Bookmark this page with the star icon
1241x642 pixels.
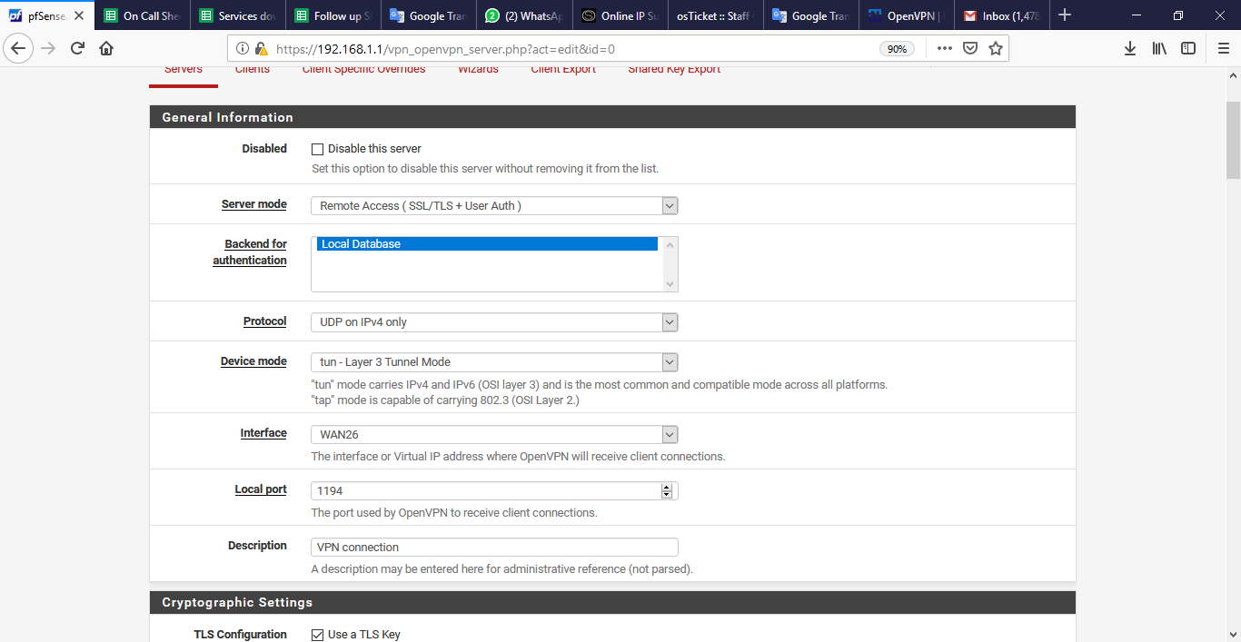click(x=996, y=48)
